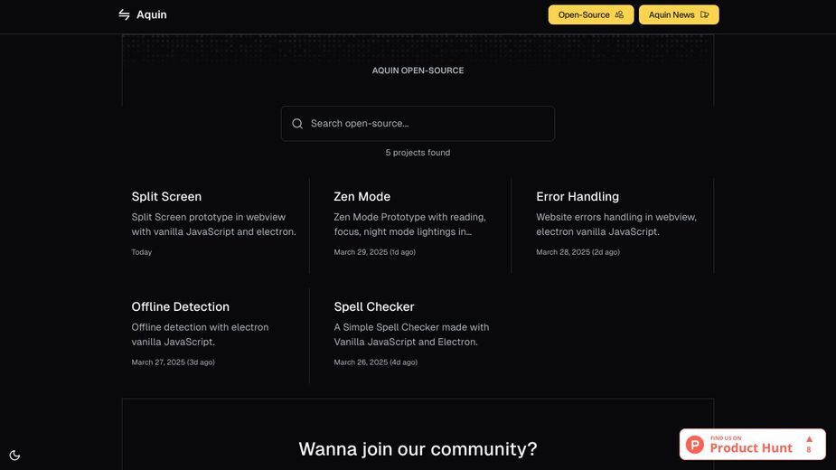Click the Aquin brand name text
The width and height of the screenshot is (836, 470).
[152, 15]
